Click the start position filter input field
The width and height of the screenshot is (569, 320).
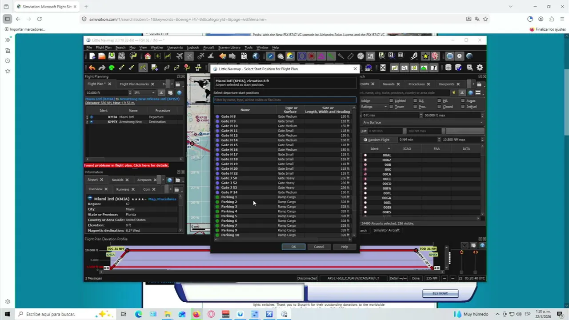284,100
